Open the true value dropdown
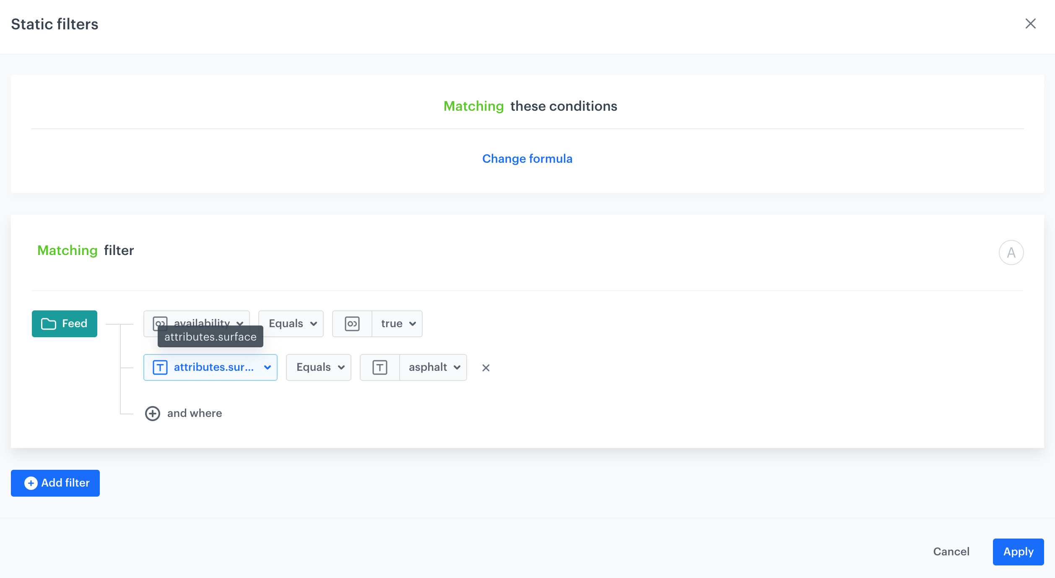Viewport: 1055px width, 578px height. [397, 324]
